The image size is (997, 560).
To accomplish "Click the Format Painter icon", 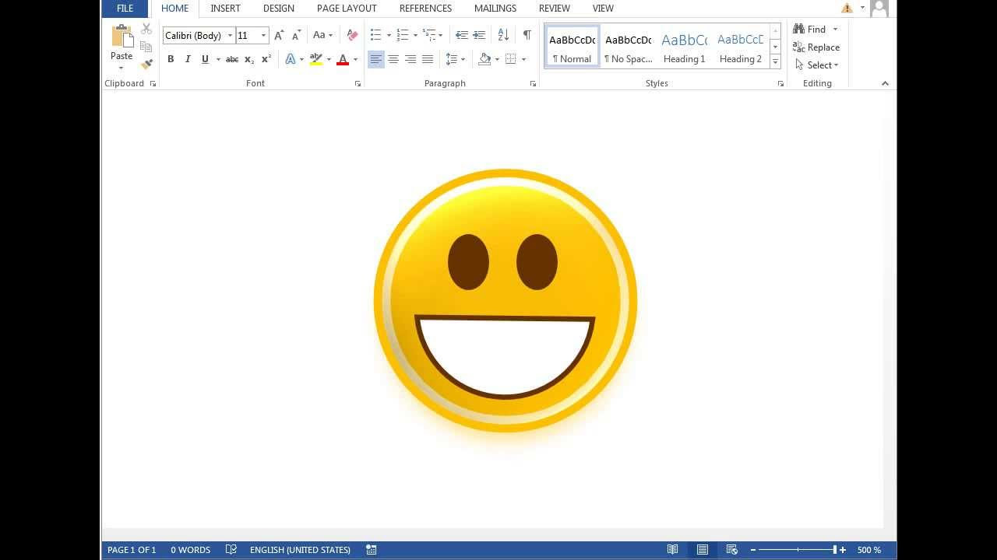I will [146, 64].
